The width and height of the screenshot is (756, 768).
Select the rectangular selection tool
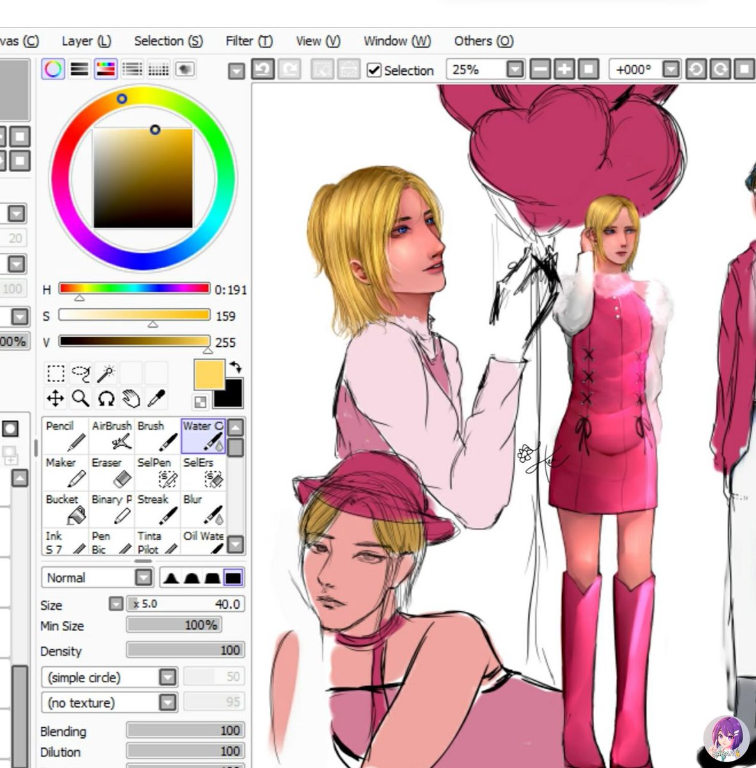[56, 373]
